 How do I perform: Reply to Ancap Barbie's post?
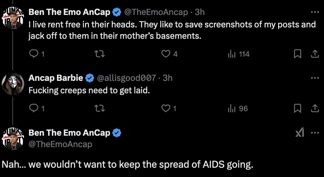coord(34,108)
